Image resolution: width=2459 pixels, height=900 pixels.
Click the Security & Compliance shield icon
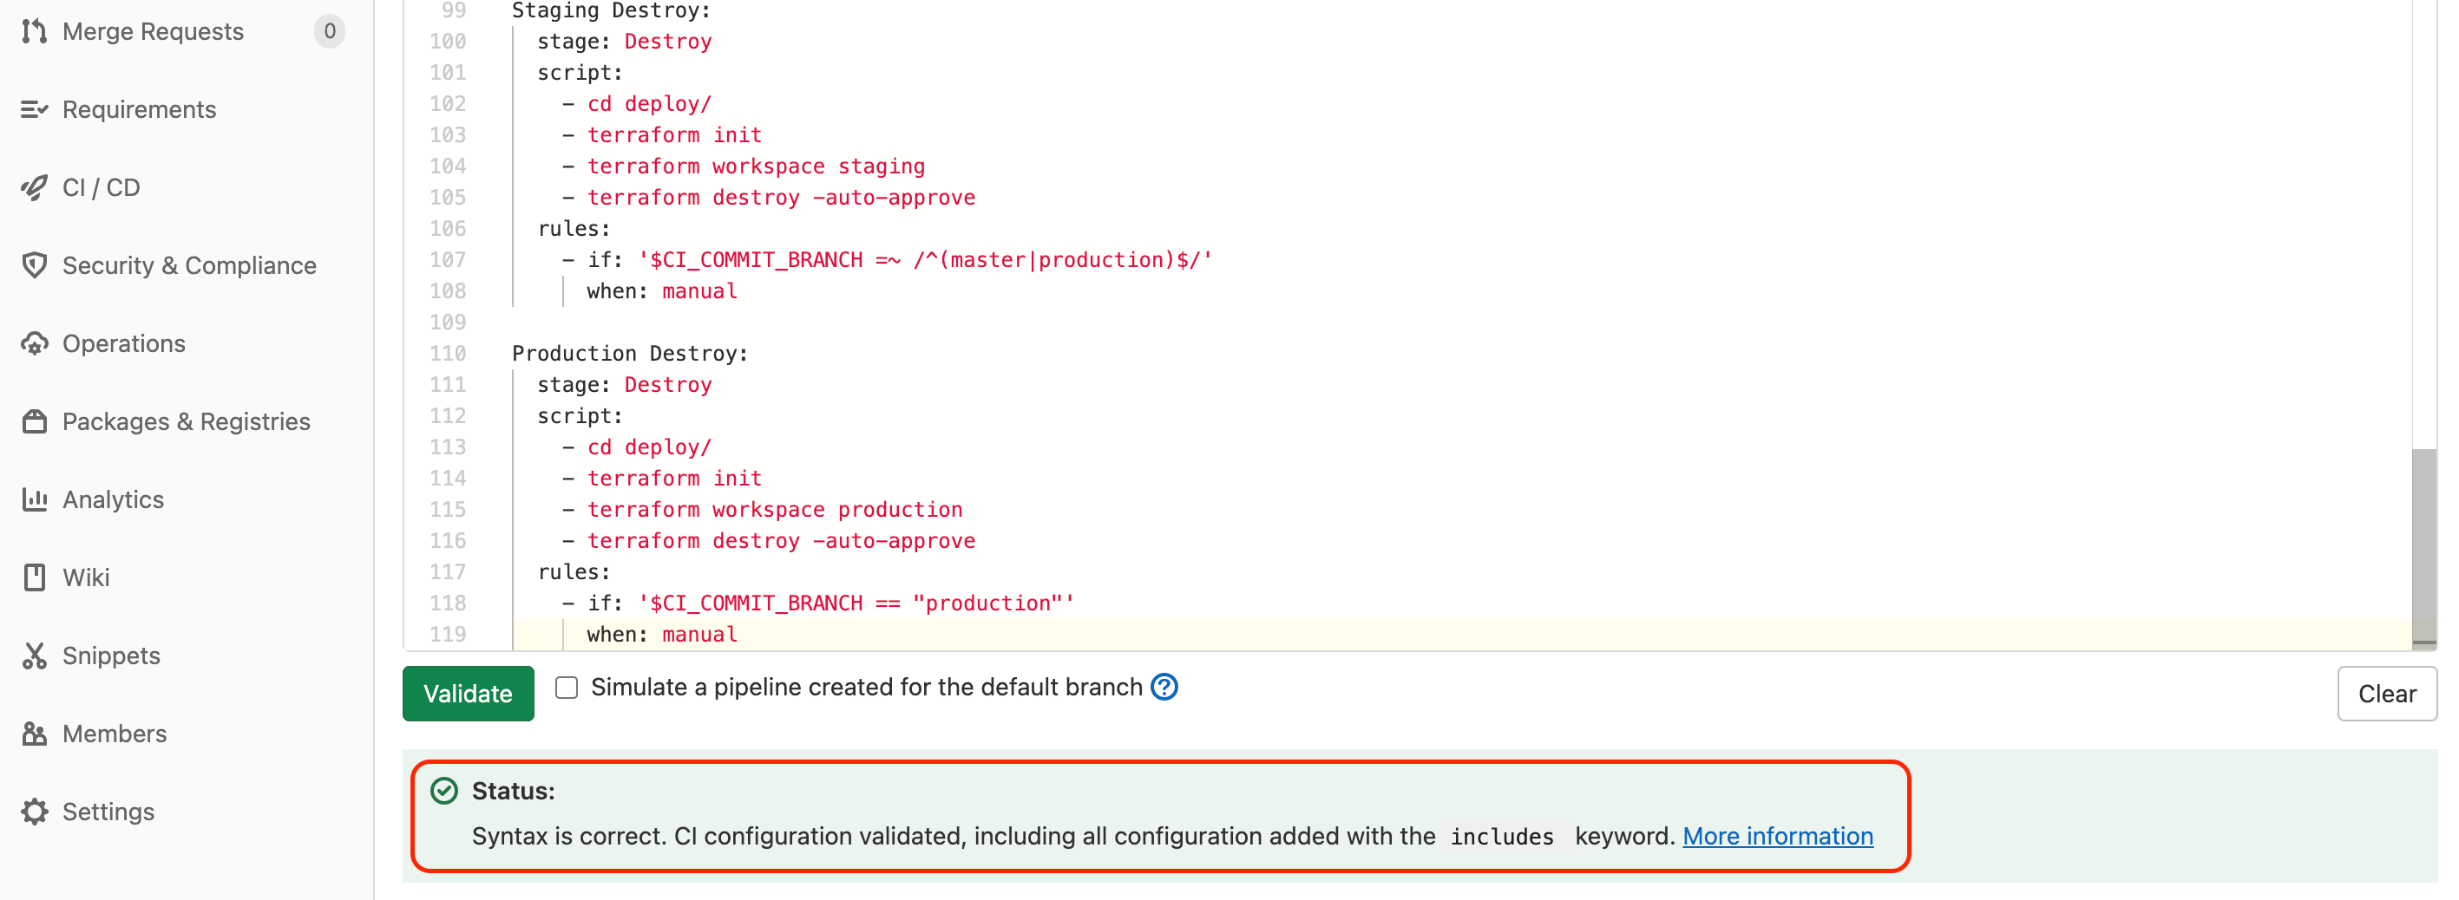(x=35, y=265)
